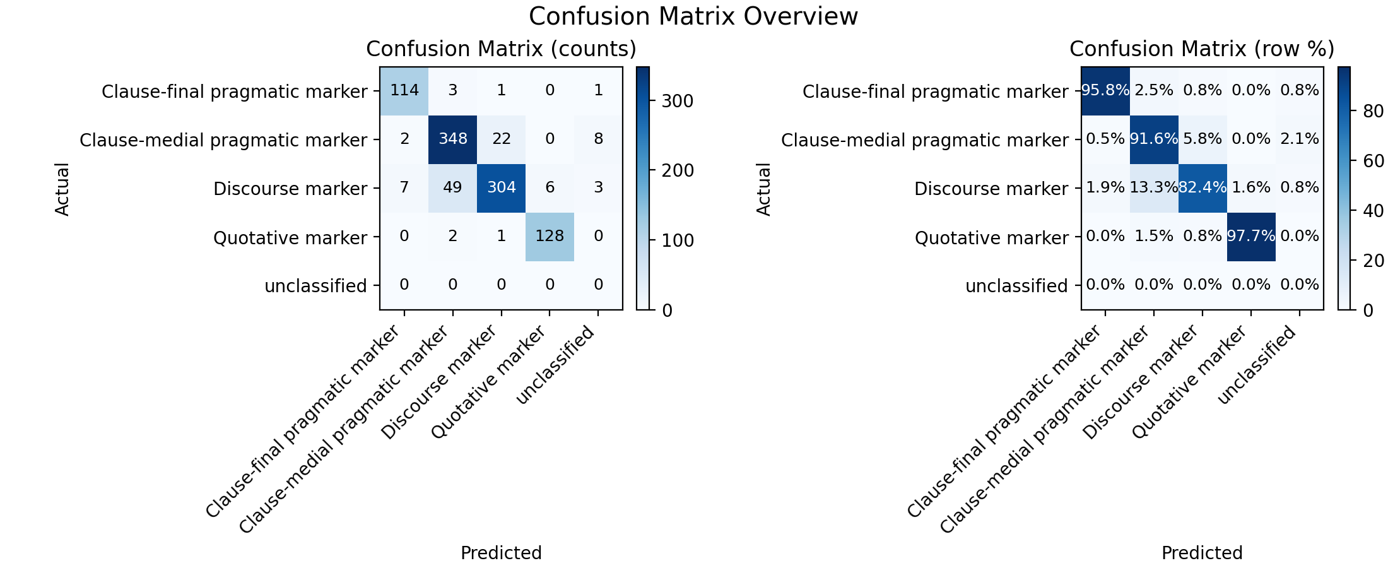Click the 95.8% cell in row-percent matrix
Image resolution: width=1388 pixels, height=568 pixels.
pos(1105,91)
